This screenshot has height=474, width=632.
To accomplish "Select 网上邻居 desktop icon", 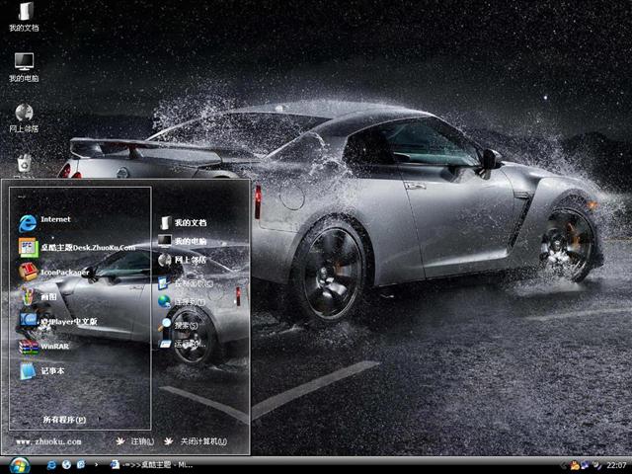I will click(24, 117).
